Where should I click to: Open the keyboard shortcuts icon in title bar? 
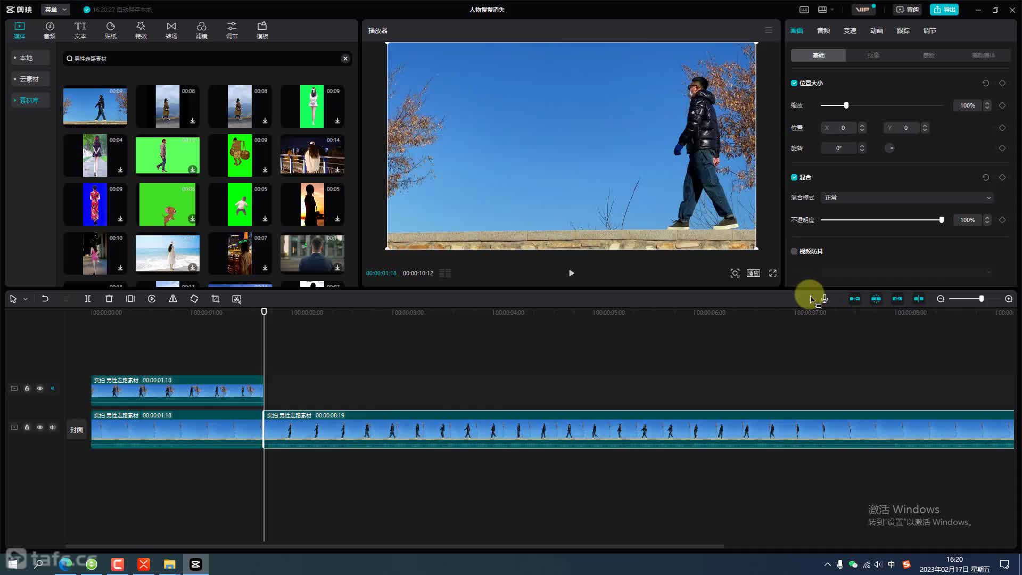[x=804, y=10]
